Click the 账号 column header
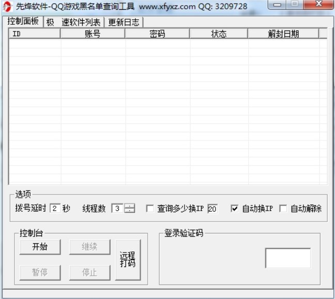Screen dimensions: 335x299 click(x=93, y=34)
